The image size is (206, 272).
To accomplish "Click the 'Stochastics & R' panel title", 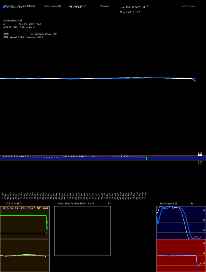I will point(169,204).
